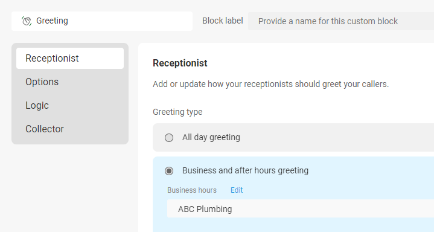Switch to the Receptionist sidebar tab
The image size is (434, 232).
click(70, 58)
